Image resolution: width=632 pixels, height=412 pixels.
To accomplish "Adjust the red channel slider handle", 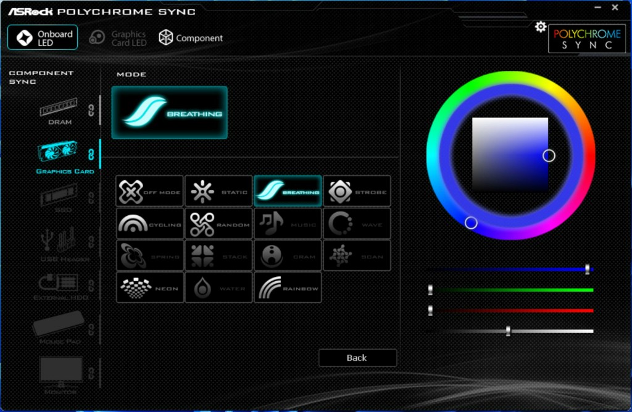I will [x=430, y=310].
